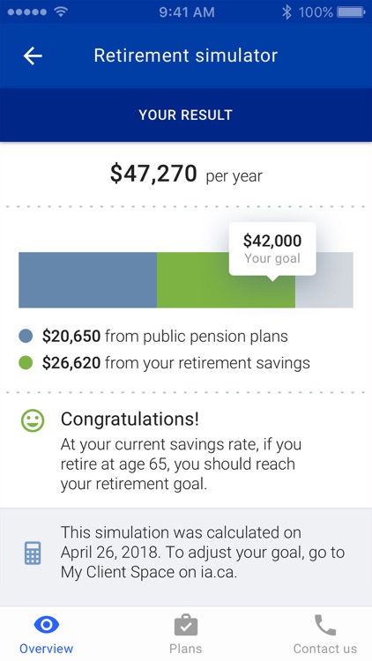Click the green smiley face icon

(x=33, y=420)
